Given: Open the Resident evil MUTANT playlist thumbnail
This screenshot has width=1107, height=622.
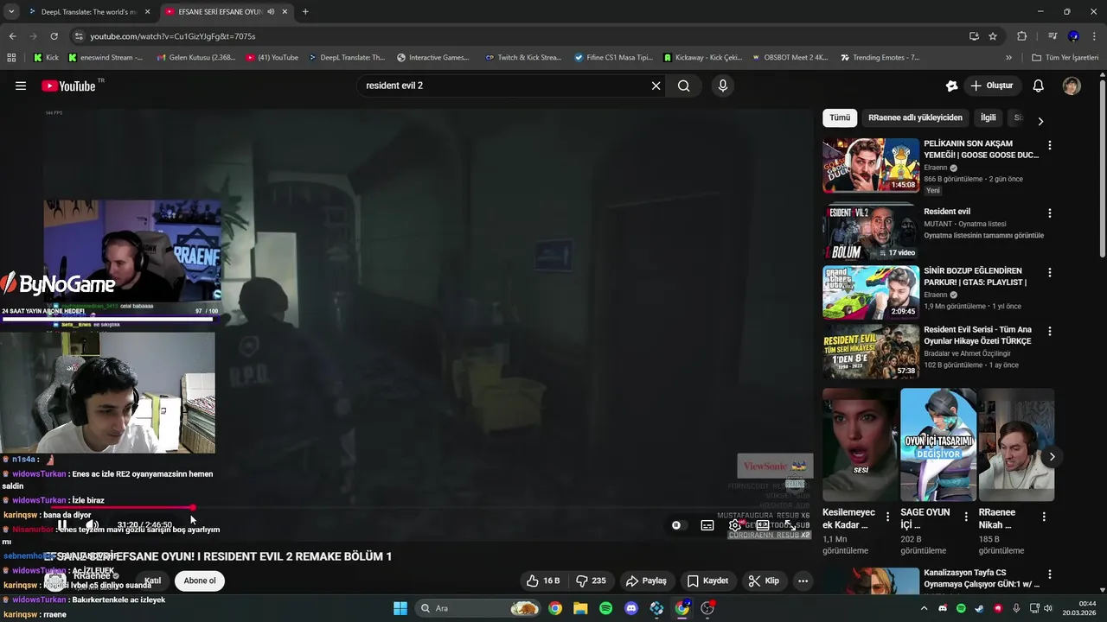Looking at the screenshot, I should pyautogui.click(x=870, y=233).
